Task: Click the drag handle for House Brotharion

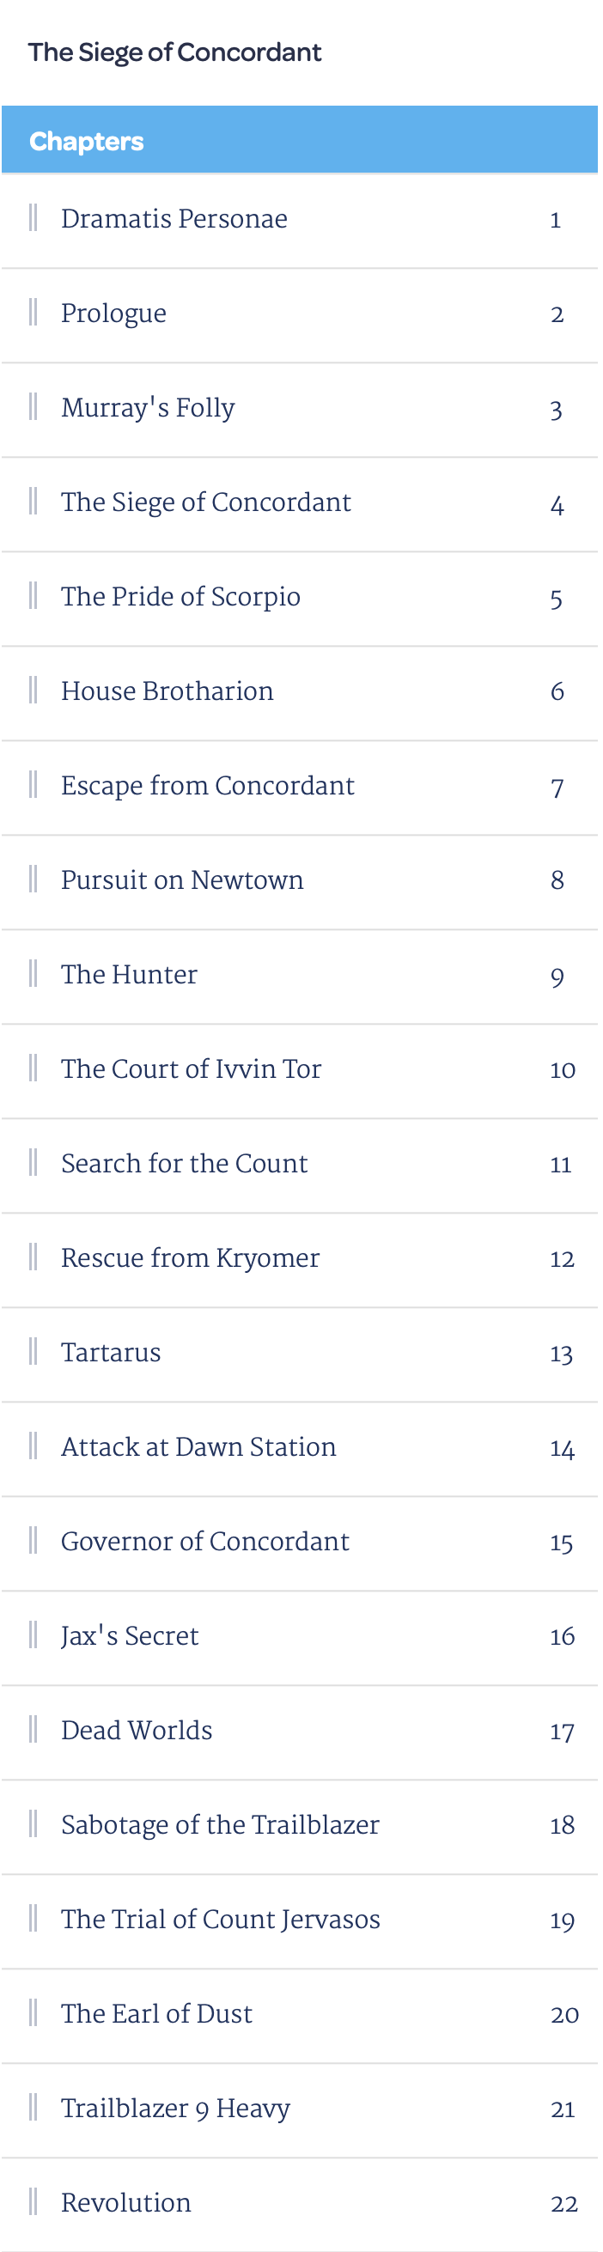Action: click(x=33, y=691)
